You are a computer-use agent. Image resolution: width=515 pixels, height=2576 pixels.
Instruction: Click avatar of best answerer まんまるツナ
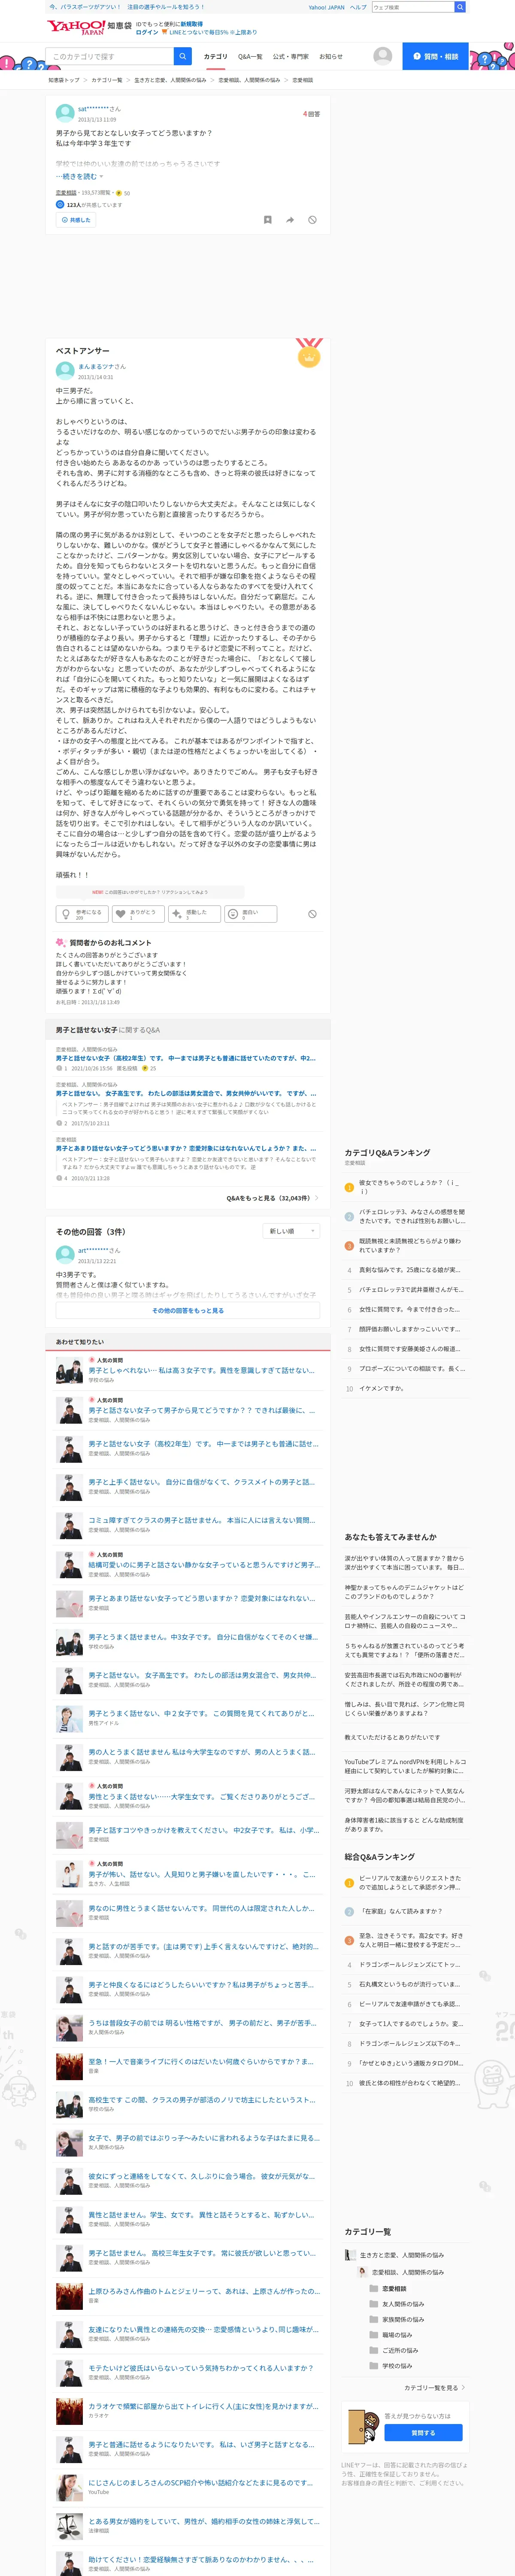click(x=65, y=371)
